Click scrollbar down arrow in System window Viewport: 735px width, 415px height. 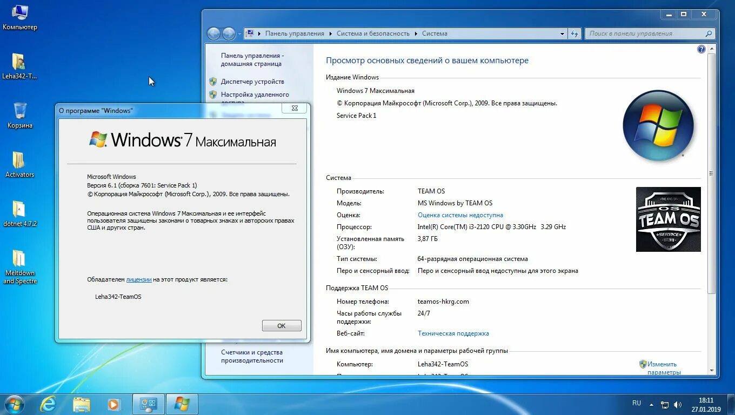[712, 371]
